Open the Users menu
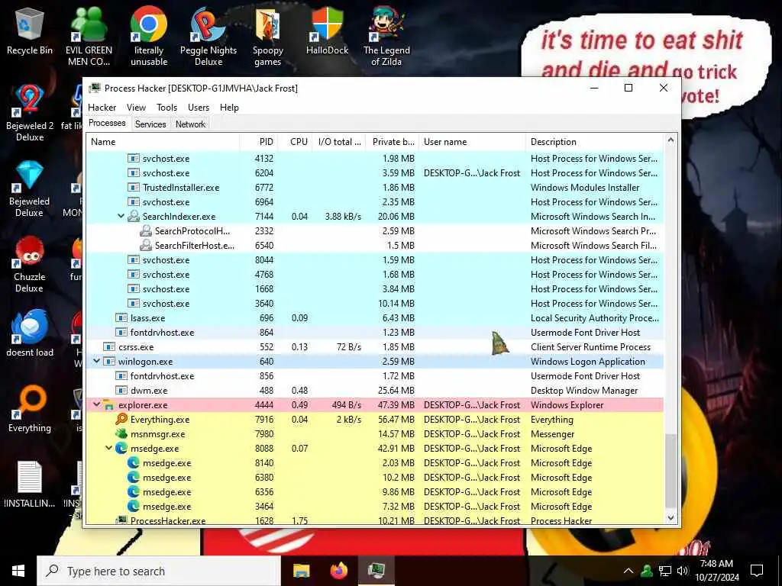 point(199,107)
